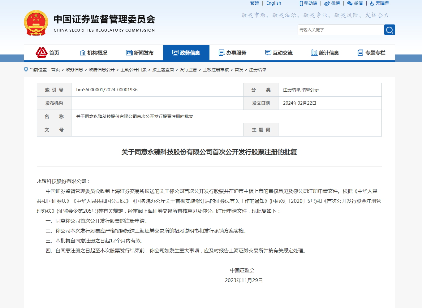Open the WeChat icon link
This screenshot has height=308, width=422.
pyautogui.click(x=350, y=3)
